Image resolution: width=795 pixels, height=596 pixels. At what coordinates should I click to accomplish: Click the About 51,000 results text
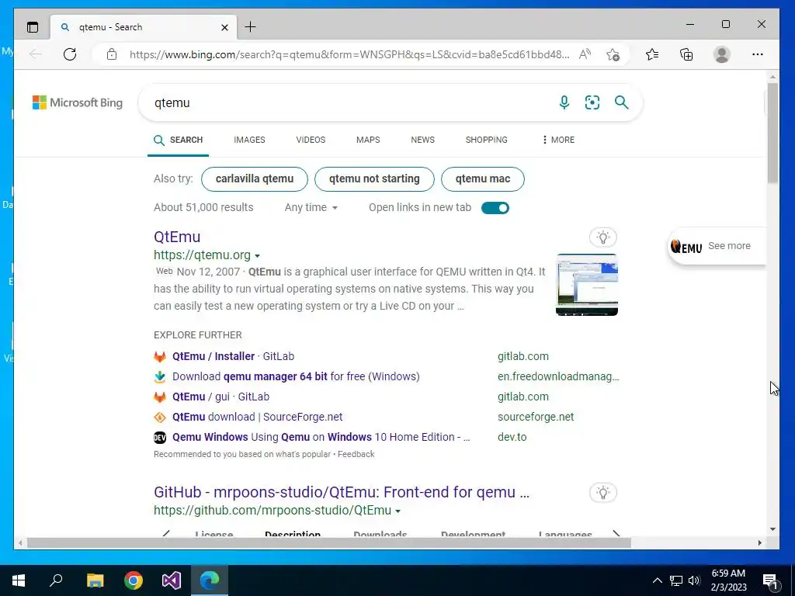click(x=203, y=207)
